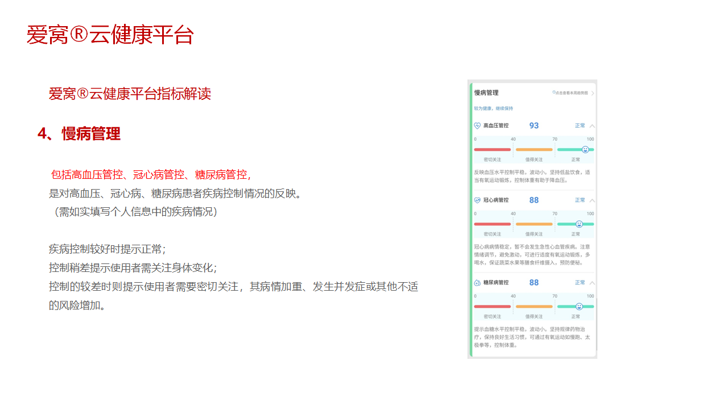Image resolution: width=710 pixels, height=398 pixels.
Task: Click the 糖尿病管控 droplet icon
Action: pyautogui.click(x=477, y=283)
